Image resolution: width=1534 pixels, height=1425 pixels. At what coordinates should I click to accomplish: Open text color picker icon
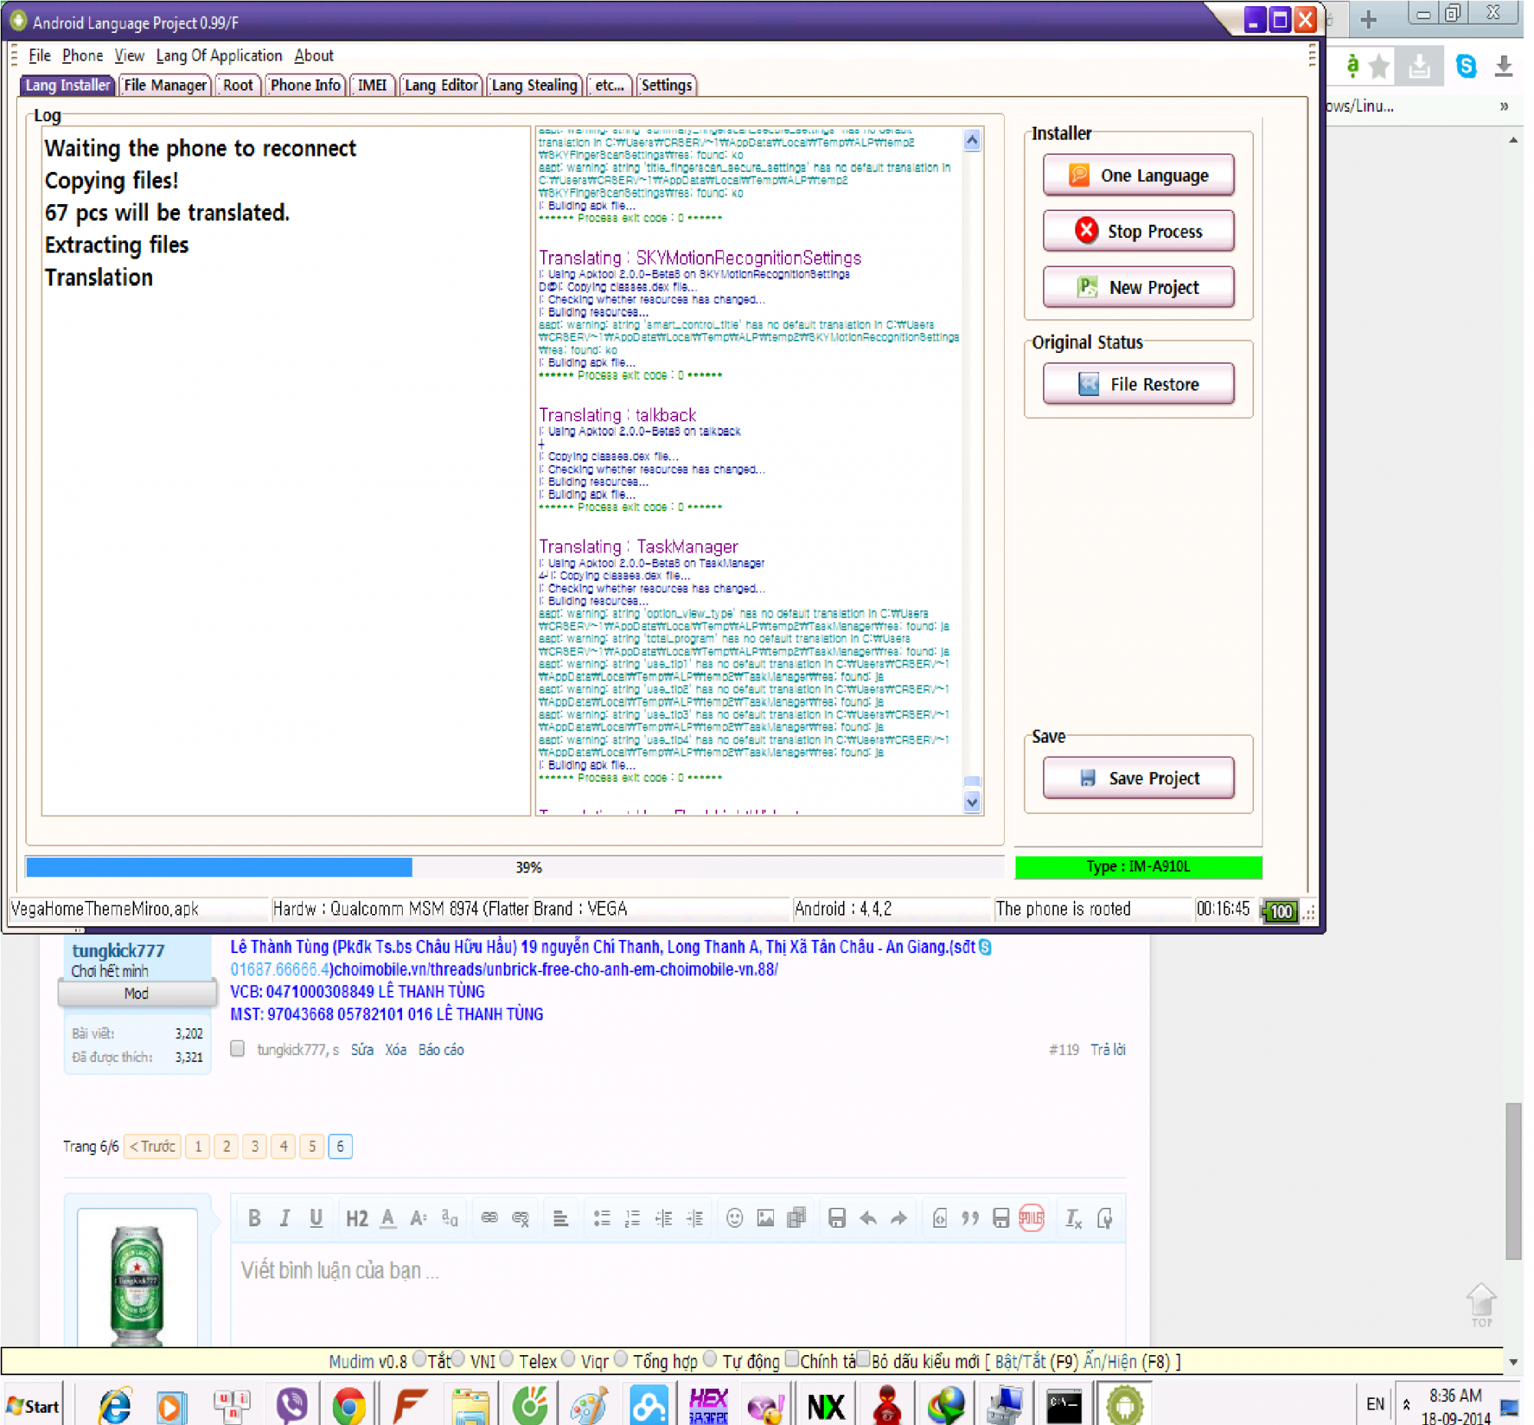(389, 1218)
